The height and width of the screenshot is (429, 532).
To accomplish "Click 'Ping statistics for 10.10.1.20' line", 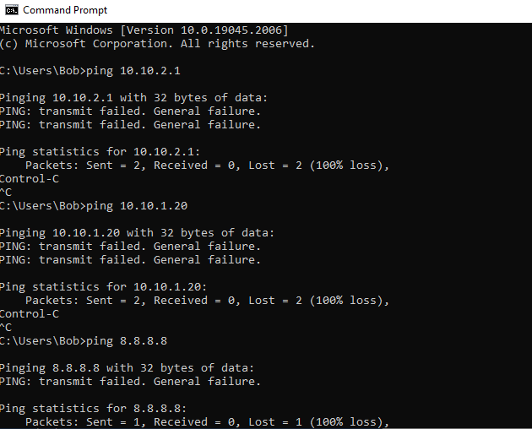I will tap(92, 287).
